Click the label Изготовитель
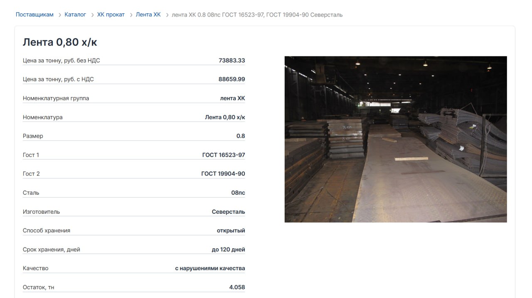This screenshot has width=532, height=298. (42, 212)
